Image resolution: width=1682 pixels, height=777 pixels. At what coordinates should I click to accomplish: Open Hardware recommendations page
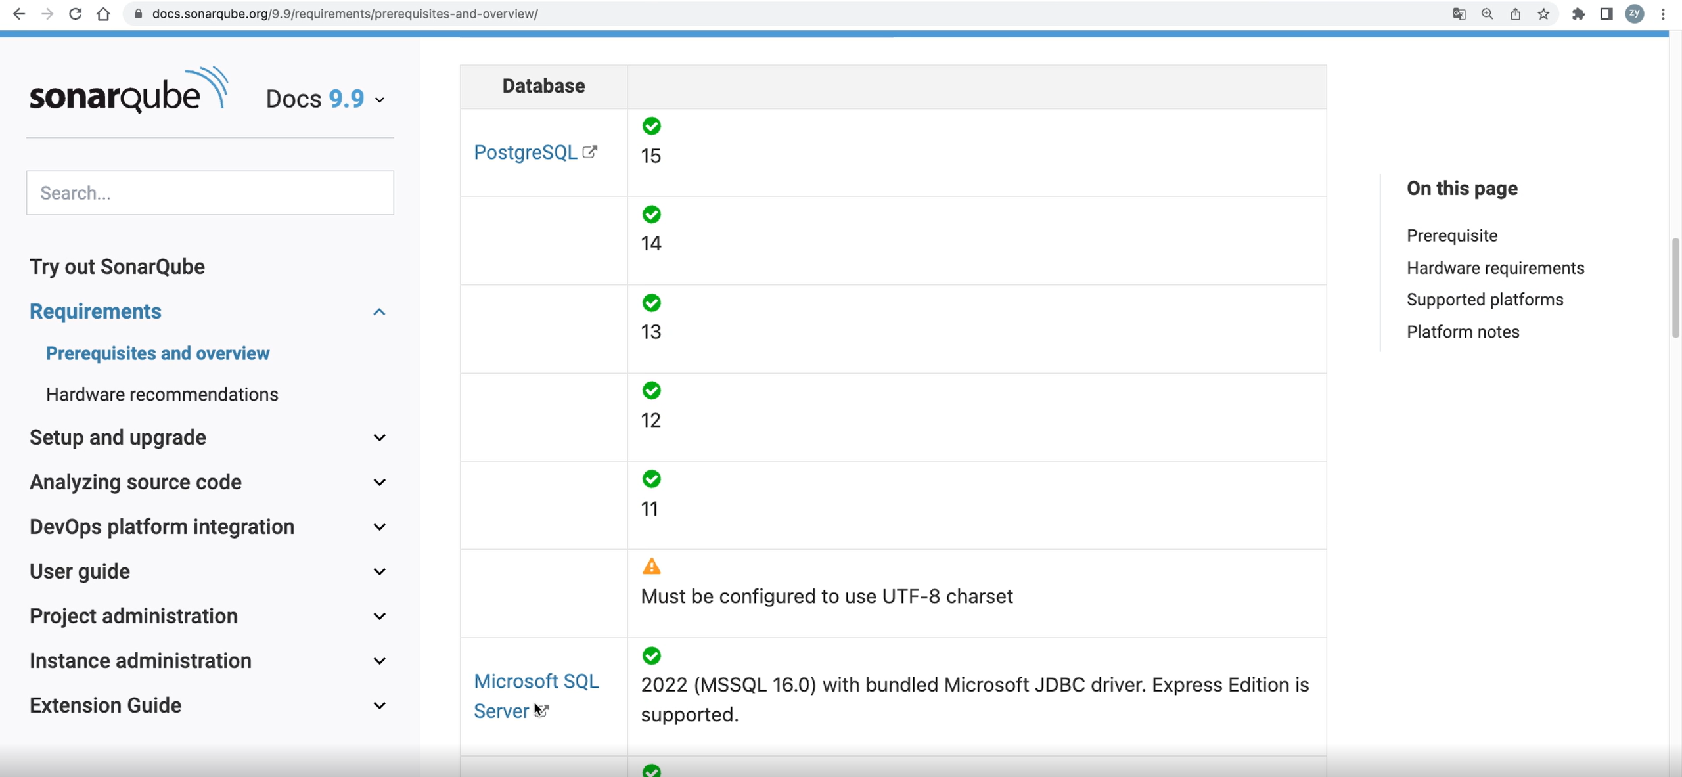[162, 394]
